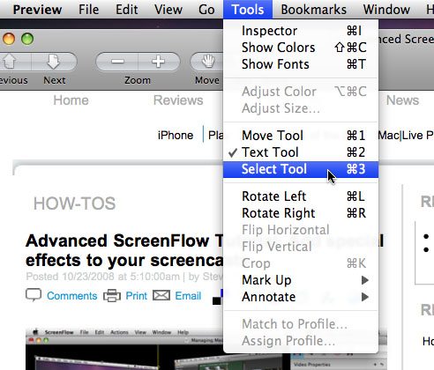The height and width of the screenshot is (370, 434).
Task: Choose Rotate Left menu item
Action: [301, 196]
